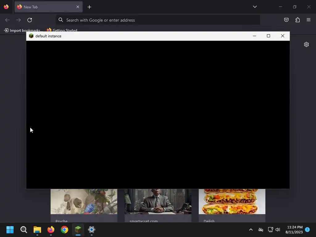Select Minecraft launcher taskbar icon

(78, 230)
